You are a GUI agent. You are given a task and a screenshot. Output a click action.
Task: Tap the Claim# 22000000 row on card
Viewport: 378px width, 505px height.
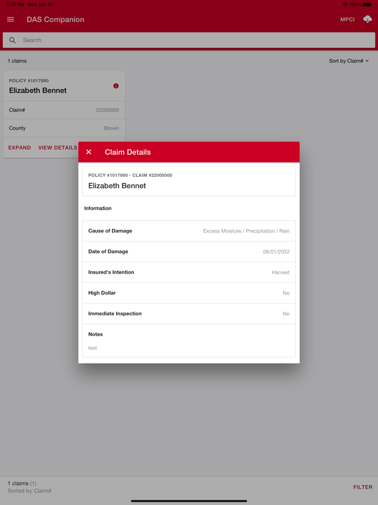point(64,110)
